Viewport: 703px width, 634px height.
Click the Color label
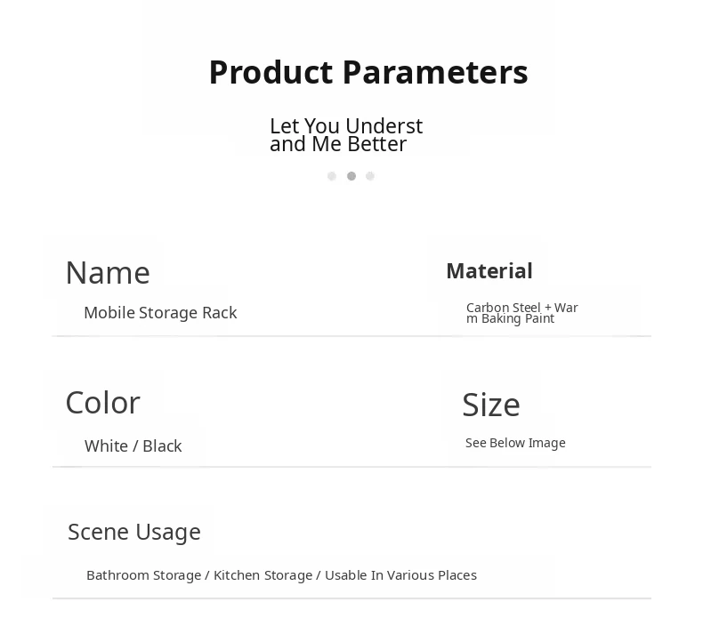pos(102,403)
